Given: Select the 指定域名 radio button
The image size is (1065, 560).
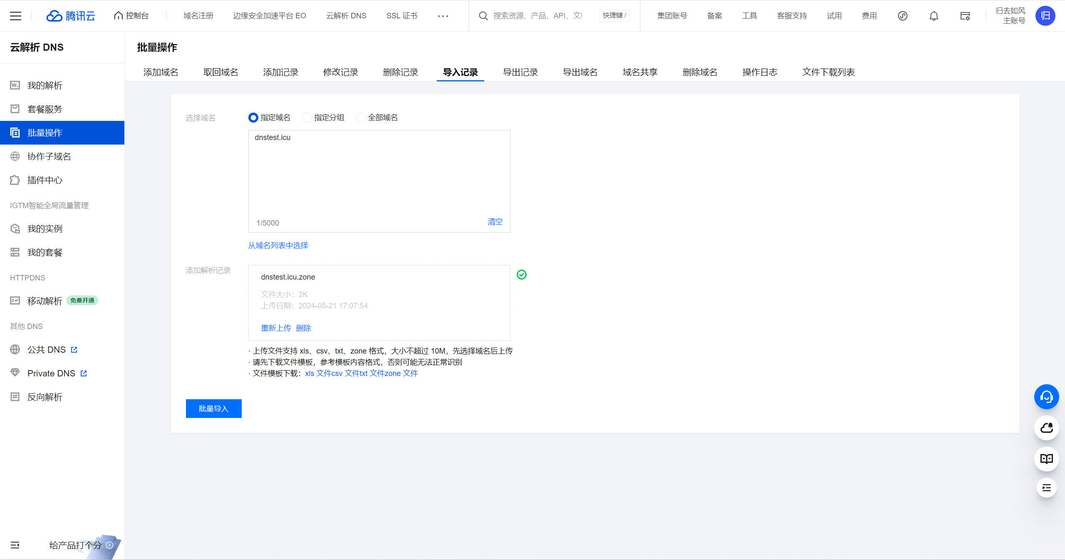Looking at the screenshot, I should (x=253, y=118).
